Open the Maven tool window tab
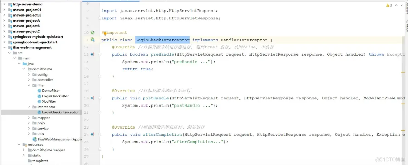Viewport: 408px width, 165px height. click(x=406, y=27)
